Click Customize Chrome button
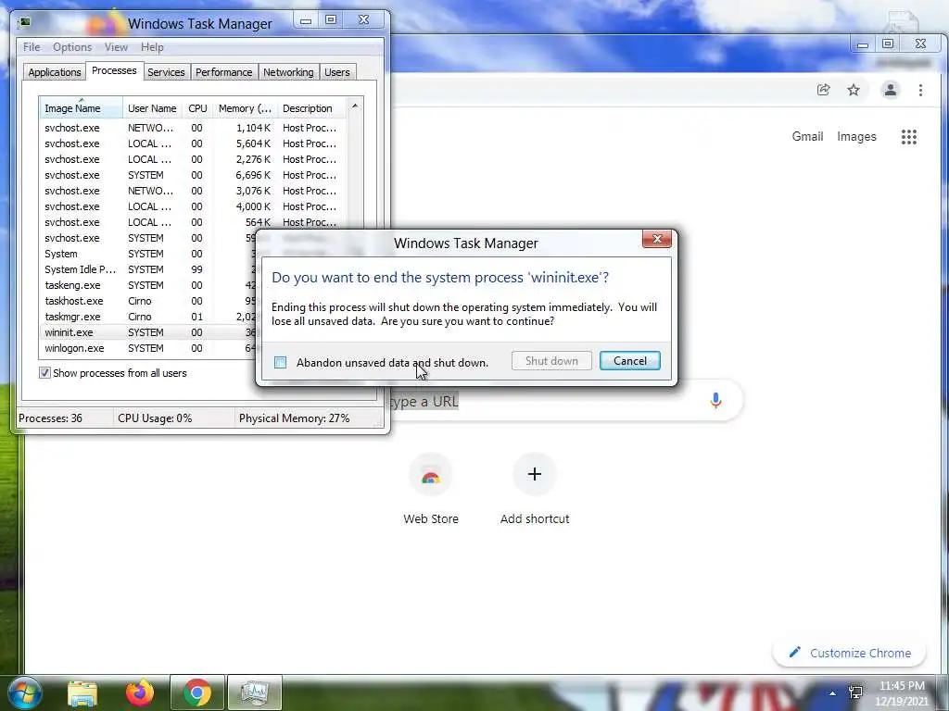949x711 pixels. (x=850, y=653)
